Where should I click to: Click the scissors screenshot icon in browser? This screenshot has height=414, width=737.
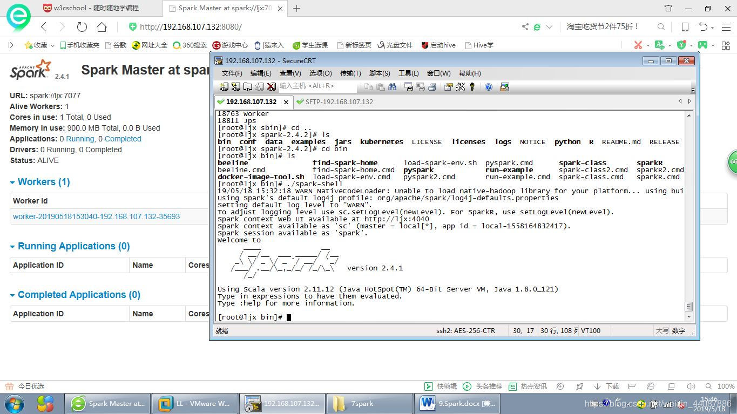[638, 45]
